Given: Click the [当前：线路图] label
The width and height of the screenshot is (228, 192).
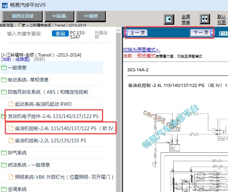Looking at the screenshot, I should tap(15, 59).
